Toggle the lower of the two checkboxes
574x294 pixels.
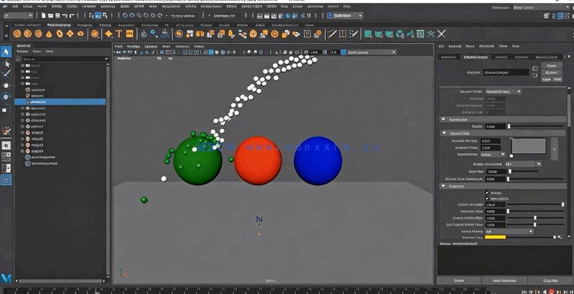487,199
